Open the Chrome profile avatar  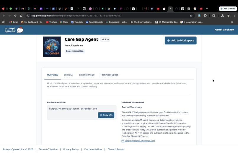click(228, 16)
